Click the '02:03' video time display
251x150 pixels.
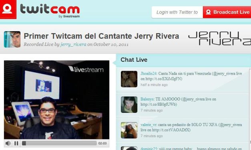click(102, 143)
